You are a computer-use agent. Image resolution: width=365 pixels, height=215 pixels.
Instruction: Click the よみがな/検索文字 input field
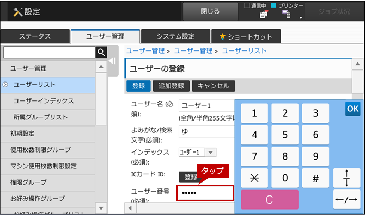click(x=206, y=132)
